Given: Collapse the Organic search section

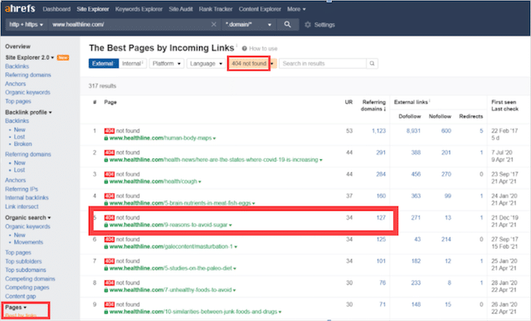Looking at the screenshot, I should [x=28, y=217].
